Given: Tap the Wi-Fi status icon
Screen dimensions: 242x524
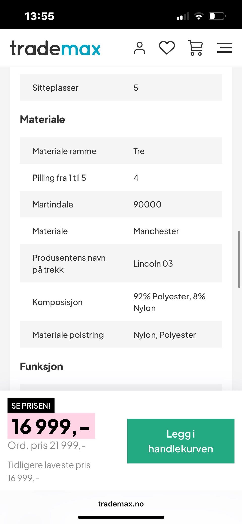Looking at the screenshot, I should click(x=199, y=16).
